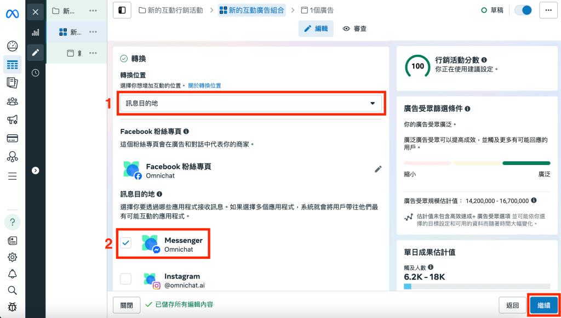Image resolution: width=561 pixels, height=318 pixels.
Task: Toggle the ad set on/off switch
Action: pyautogui.click(x=523, y=10)
